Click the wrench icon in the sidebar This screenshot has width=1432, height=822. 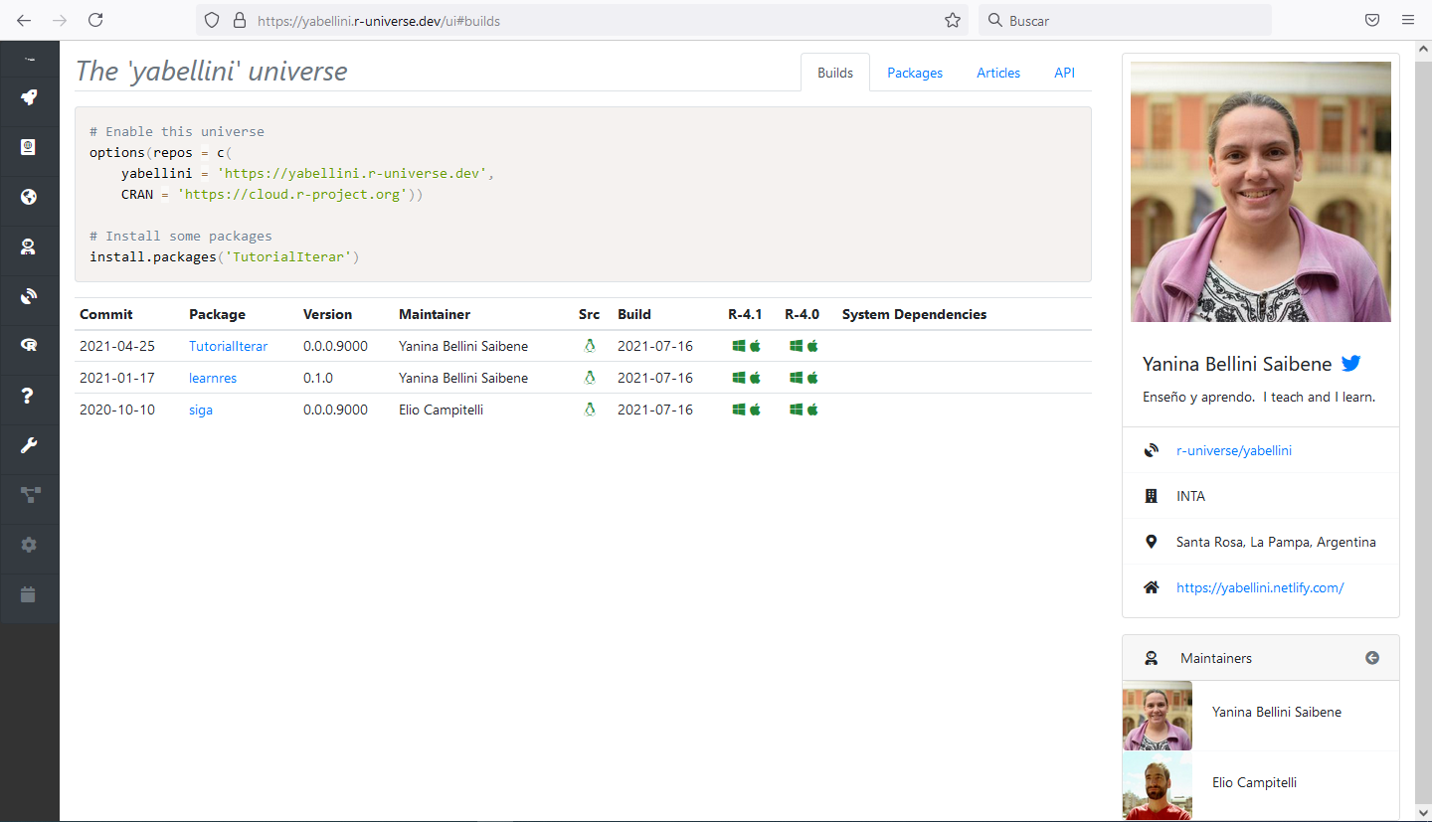pyautogui.click(x=29, y=445)
